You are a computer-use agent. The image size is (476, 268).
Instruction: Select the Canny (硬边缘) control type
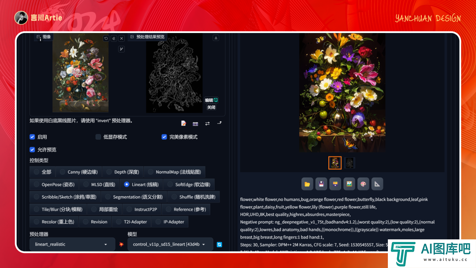78,172
